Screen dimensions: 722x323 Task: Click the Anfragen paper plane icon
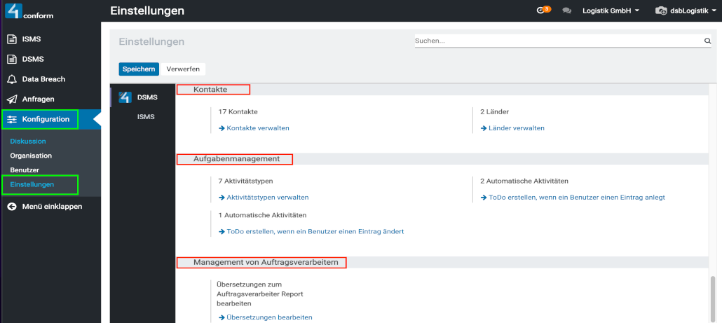pos(12,99)
